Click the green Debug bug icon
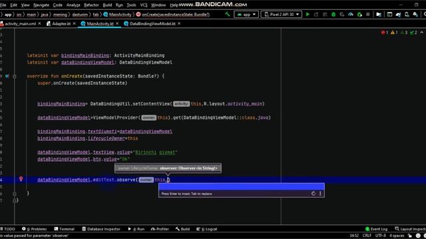The width and height of the screenshot is (426, 239). click(x=333, y=15)
